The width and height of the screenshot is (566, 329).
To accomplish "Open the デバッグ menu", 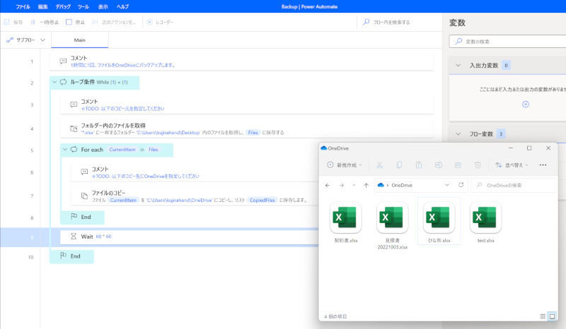I will [x=63, y=6].
